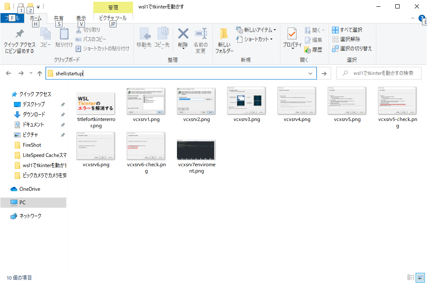427x283 pixels.
Task: Collapse the ribbon with the chevron
Action: pyautogui.click(x=413, y=18)
